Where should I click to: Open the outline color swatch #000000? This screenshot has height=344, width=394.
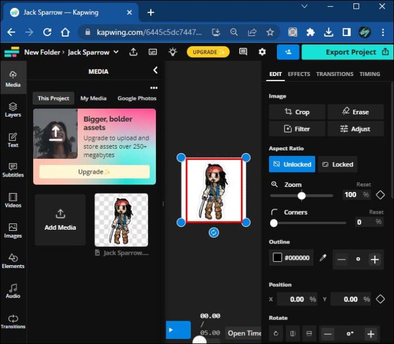tap(291, 258)
